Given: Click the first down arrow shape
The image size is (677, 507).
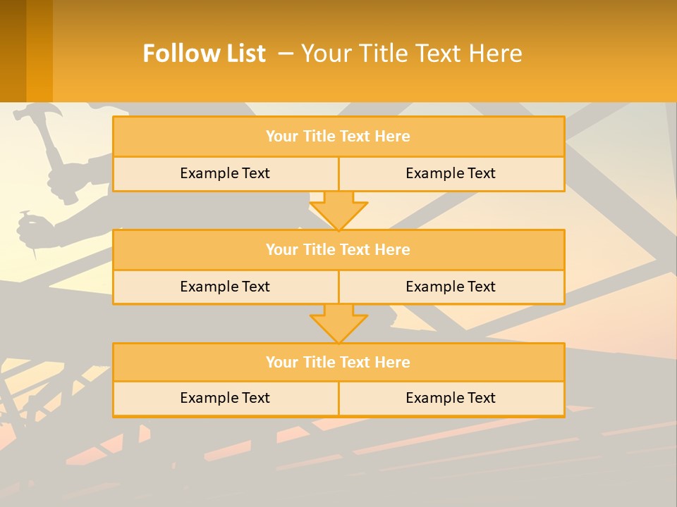Looking at the screenshot, I should point(338,211).
